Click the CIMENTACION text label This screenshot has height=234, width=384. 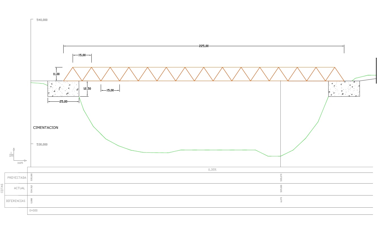pyautogui.click(x=46, y=128)
